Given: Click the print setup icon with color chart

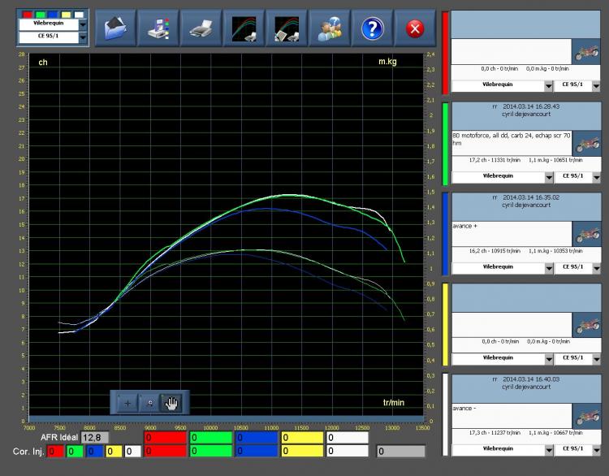Looking at the screenshot, I should [158, 29].
